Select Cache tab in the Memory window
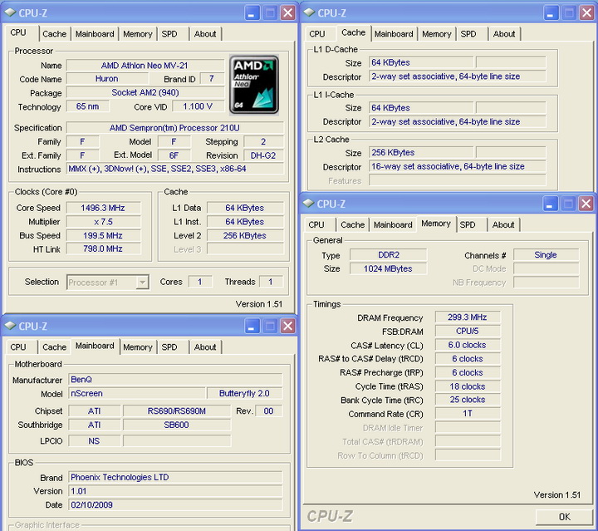This screenshot has height=531, width=598. pyautogui.click(x=353, y=224)
